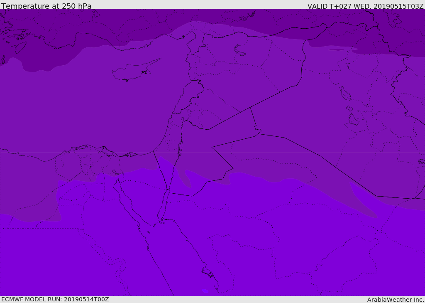
Task: Click the ArabiaWeather Inc. credit
Action: [396, 300]
